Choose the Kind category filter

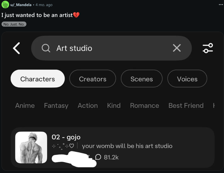114,106
